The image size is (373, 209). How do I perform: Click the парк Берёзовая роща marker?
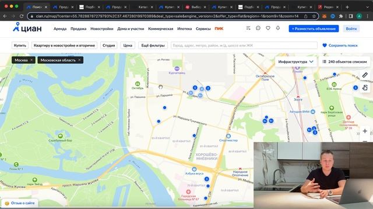click(332, 108)
